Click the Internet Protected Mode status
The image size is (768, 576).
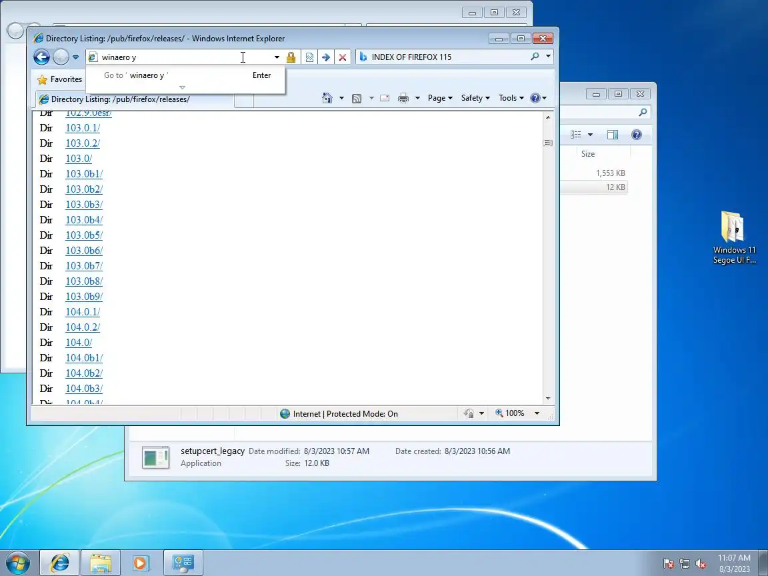339,414
